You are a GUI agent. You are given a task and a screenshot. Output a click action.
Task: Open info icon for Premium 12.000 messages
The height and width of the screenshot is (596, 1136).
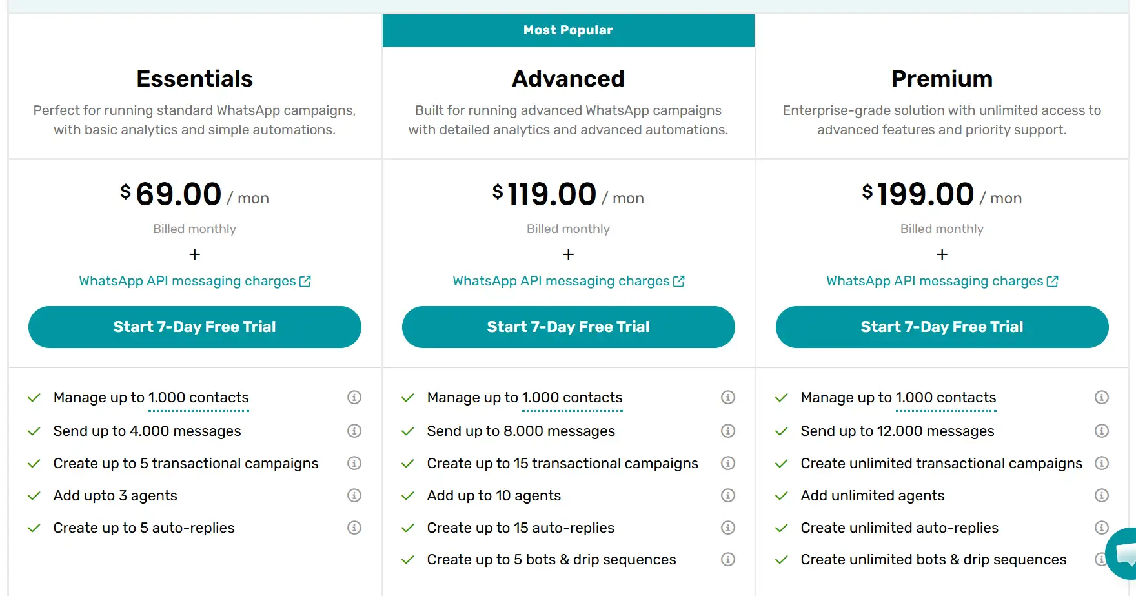point(1102,431)
